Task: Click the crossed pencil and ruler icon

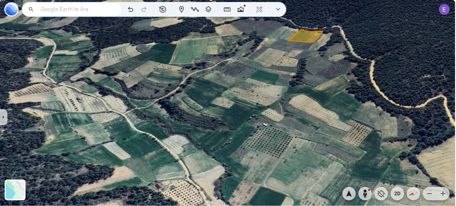Action: coord(259,9)
